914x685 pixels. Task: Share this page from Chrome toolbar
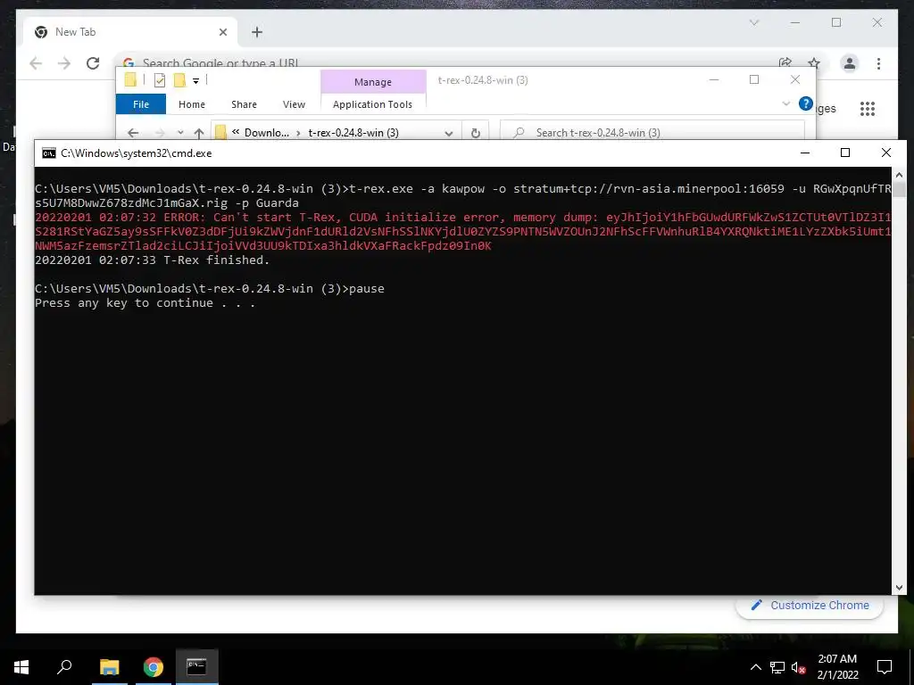pyautogui.click(x=785, y=63)
